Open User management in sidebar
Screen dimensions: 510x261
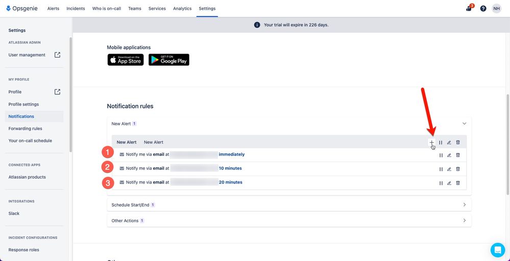click(x=27, y=55)
